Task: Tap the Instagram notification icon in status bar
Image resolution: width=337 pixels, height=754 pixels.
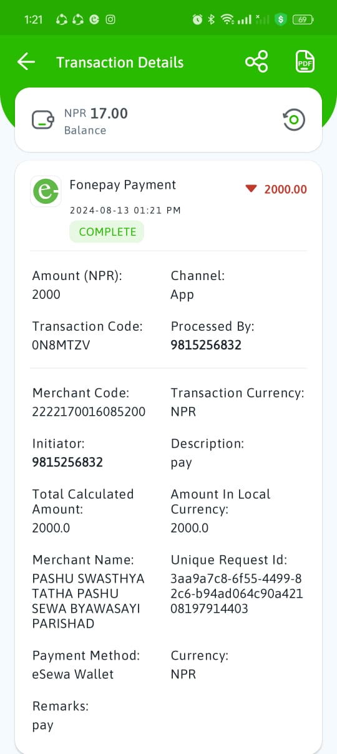Action: [x=110, y=19]
